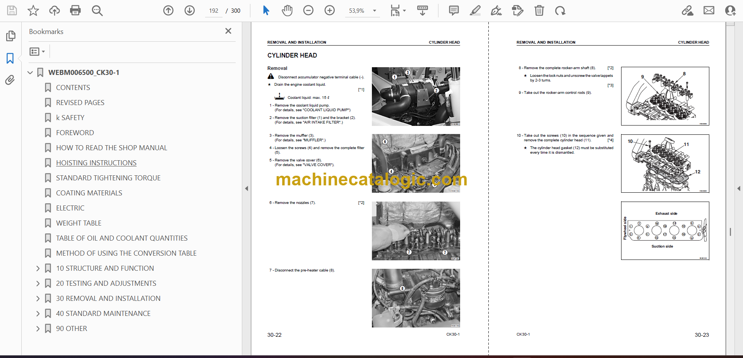743x358 pixels.
Task: Expand the right tools pane arrow
Action: (x=739, y=188)
